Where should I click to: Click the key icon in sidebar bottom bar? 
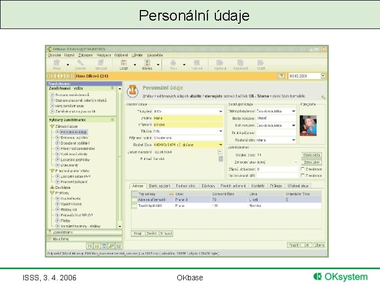pos(111,246)
